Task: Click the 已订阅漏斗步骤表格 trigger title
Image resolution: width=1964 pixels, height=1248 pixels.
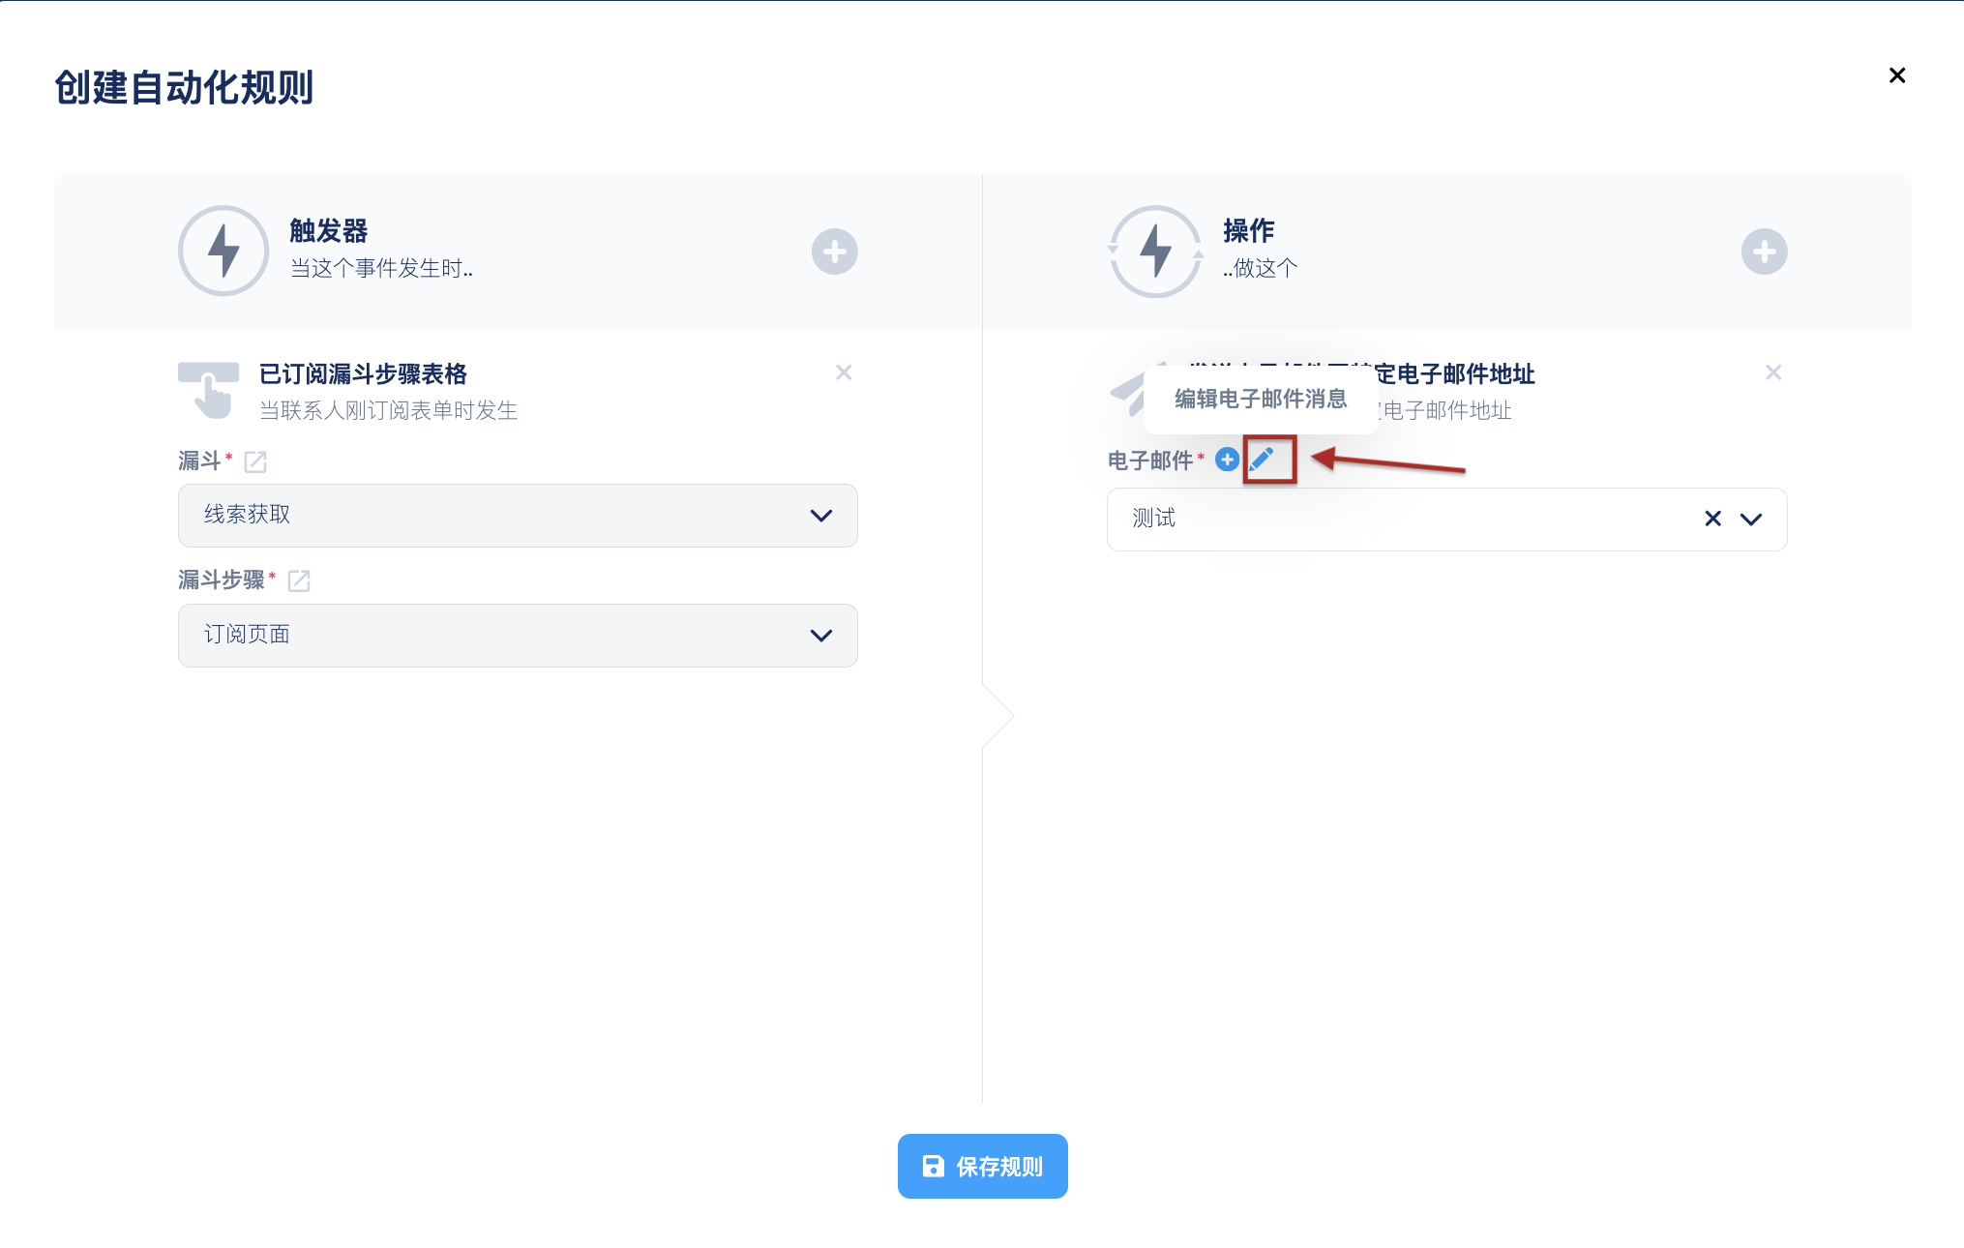Action: (363, 374)
